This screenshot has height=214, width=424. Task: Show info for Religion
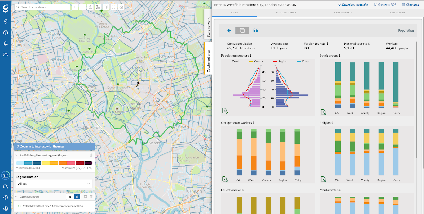click(332, 123)
